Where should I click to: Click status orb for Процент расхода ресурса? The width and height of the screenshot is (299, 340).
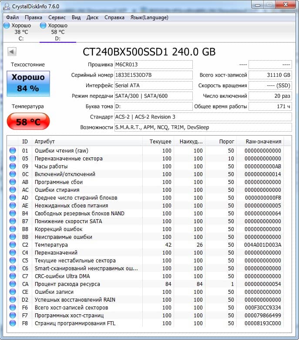click(13, 284)
